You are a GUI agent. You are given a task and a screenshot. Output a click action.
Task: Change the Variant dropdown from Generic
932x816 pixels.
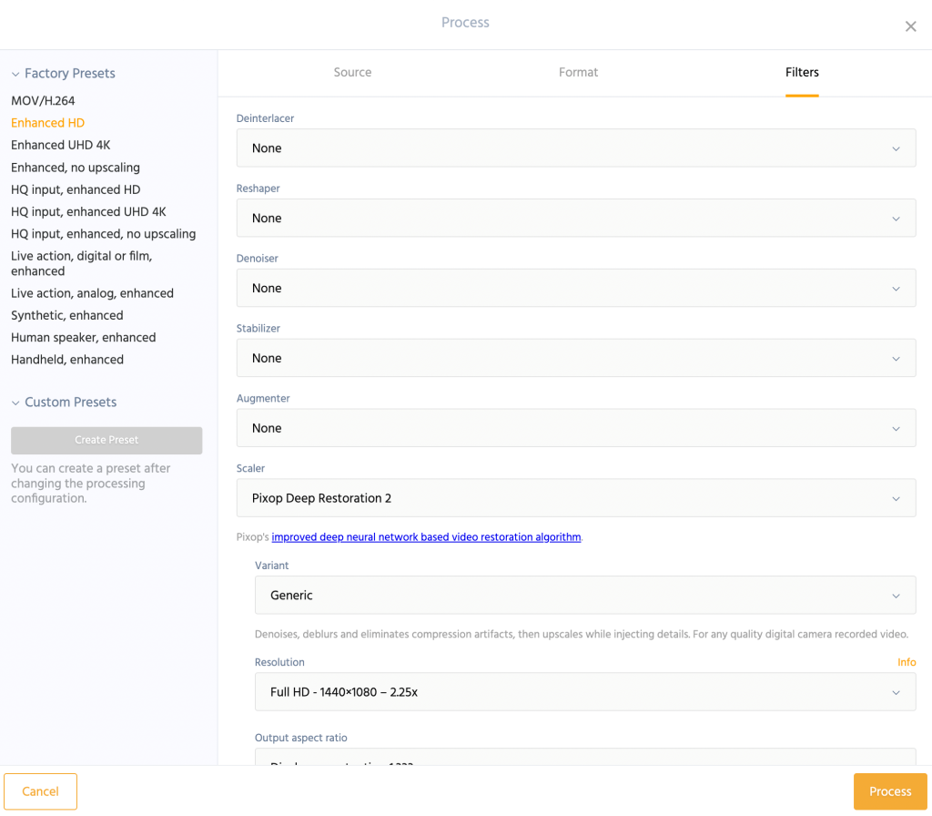pyautogui.click(x=584, y=596)
